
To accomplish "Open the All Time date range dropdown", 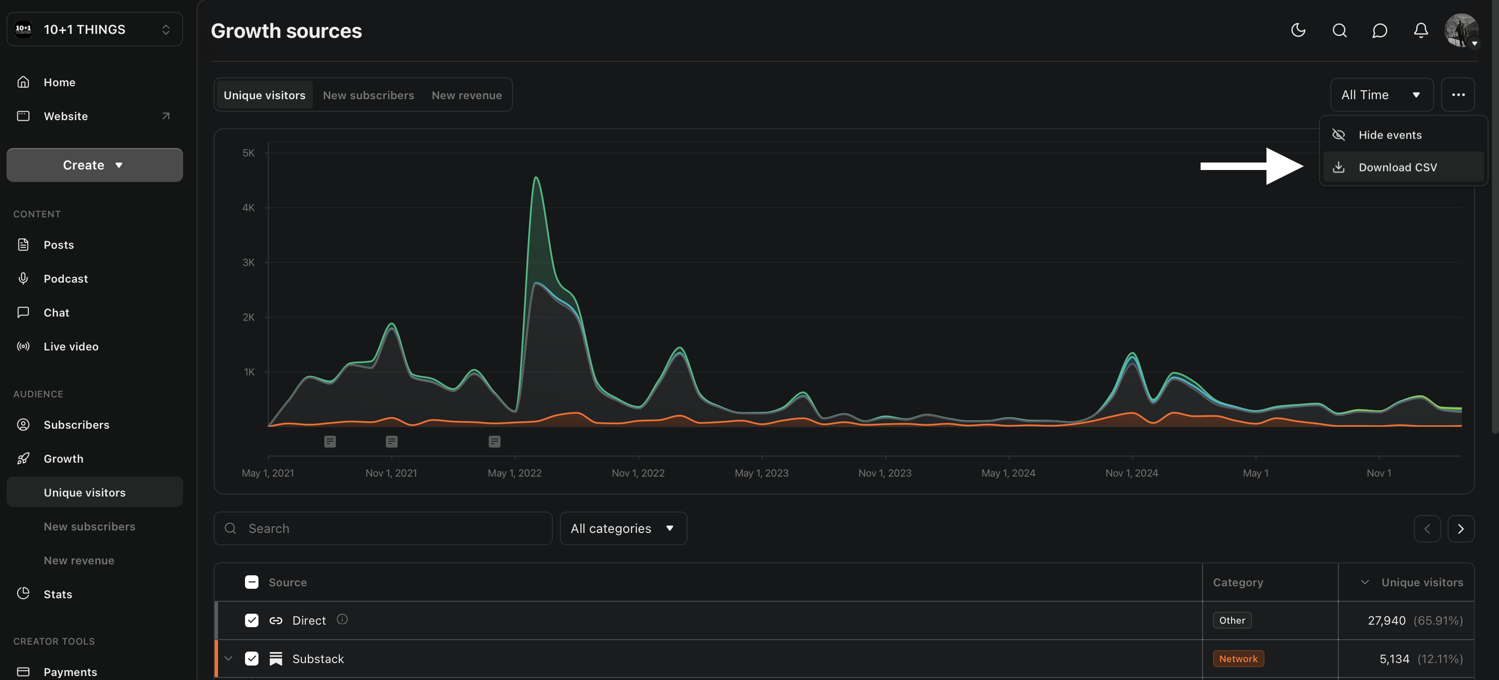I will [x=1381, y=94].
